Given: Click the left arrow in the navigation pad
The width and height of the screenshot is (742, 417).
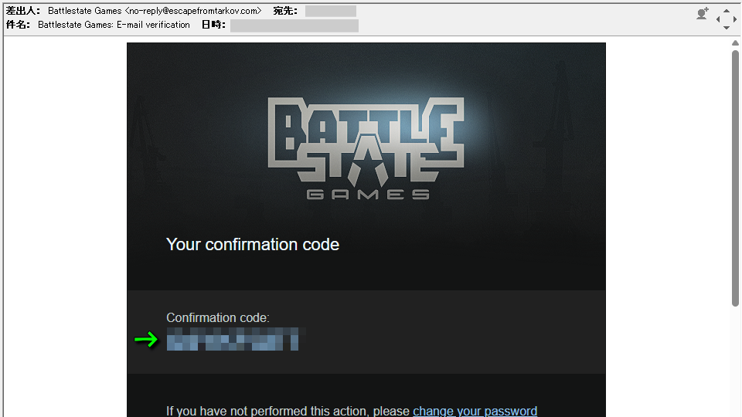Looking at the screenshot, I should click(x=718, y=19).
